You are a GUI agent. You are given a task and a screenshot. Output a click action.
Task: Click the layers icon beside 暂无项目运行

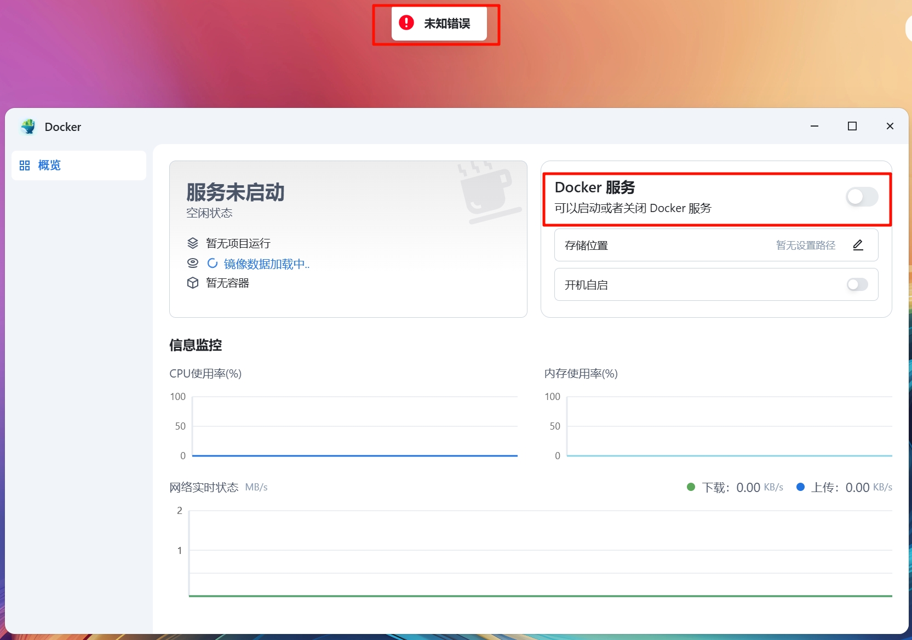pos(193,243)
